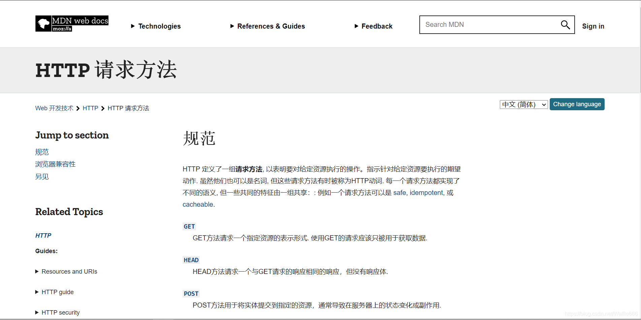Click the HTTP 请求方法 breadcrumb text

click(128, 108)
